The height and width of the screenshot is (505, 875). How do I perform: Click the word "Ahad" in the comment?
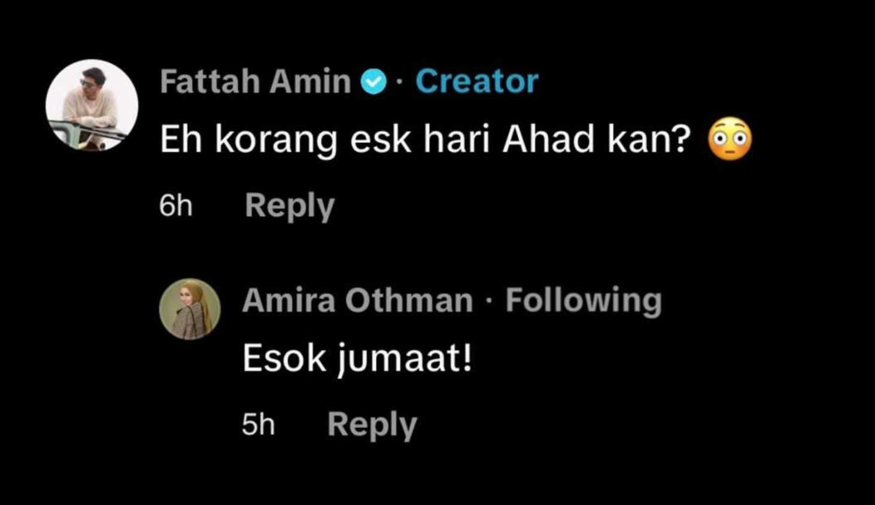click(x=549, y=140)
